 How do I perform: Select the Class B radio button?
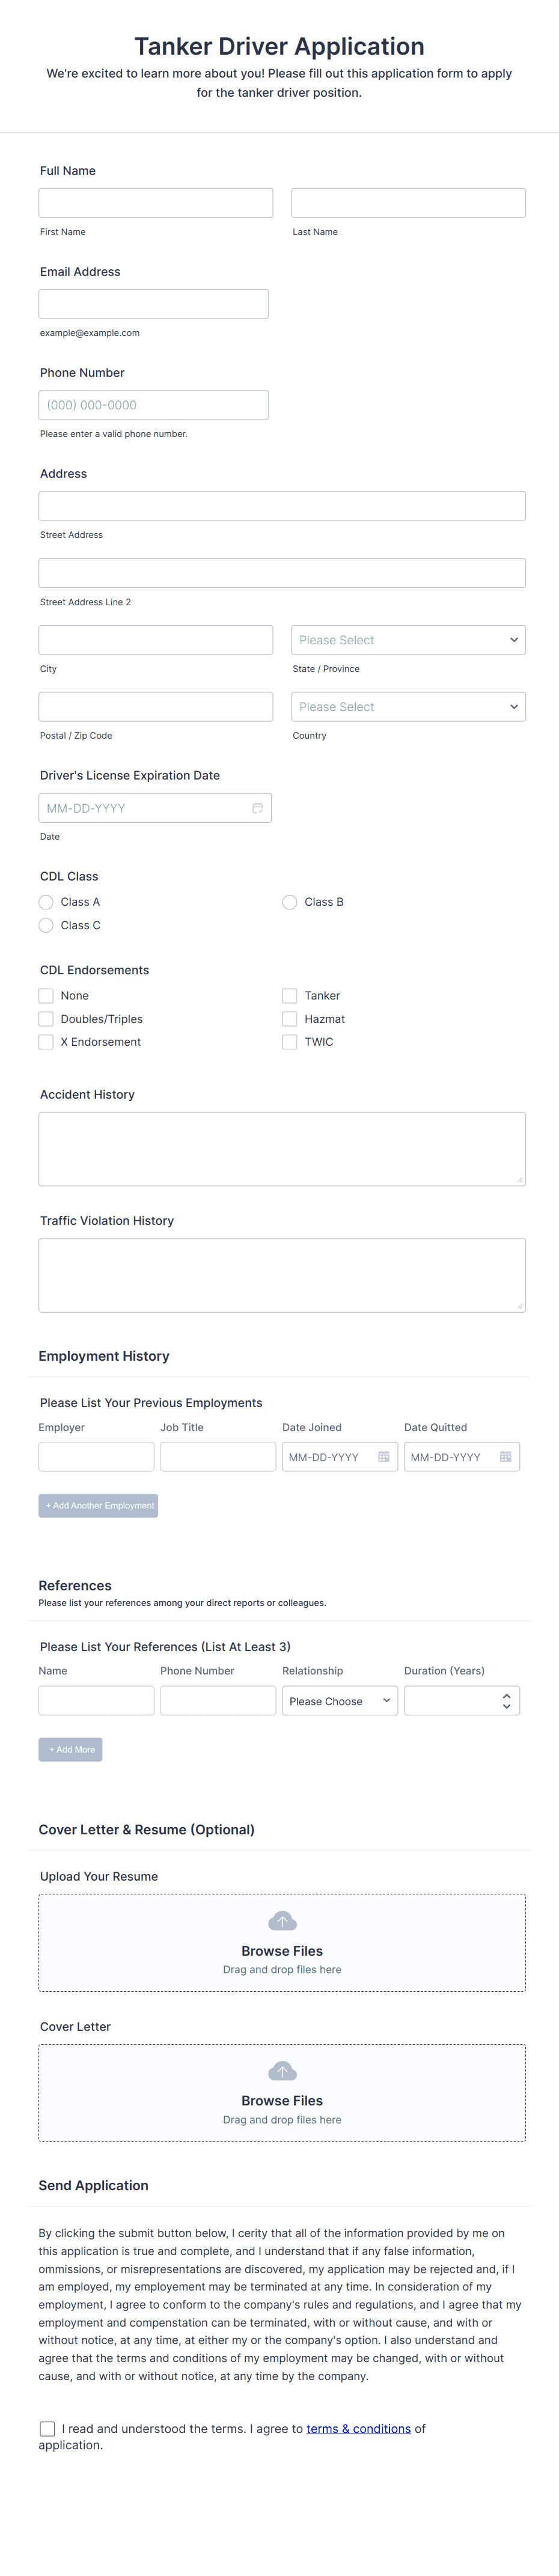(289, 902)
